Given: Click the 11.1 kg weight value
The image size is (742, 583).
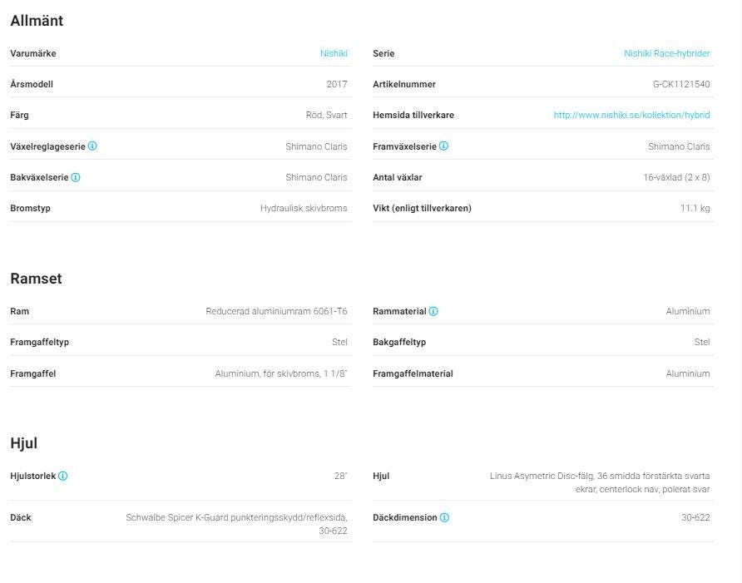Looking at the screenshot, I should click(695, 208).
